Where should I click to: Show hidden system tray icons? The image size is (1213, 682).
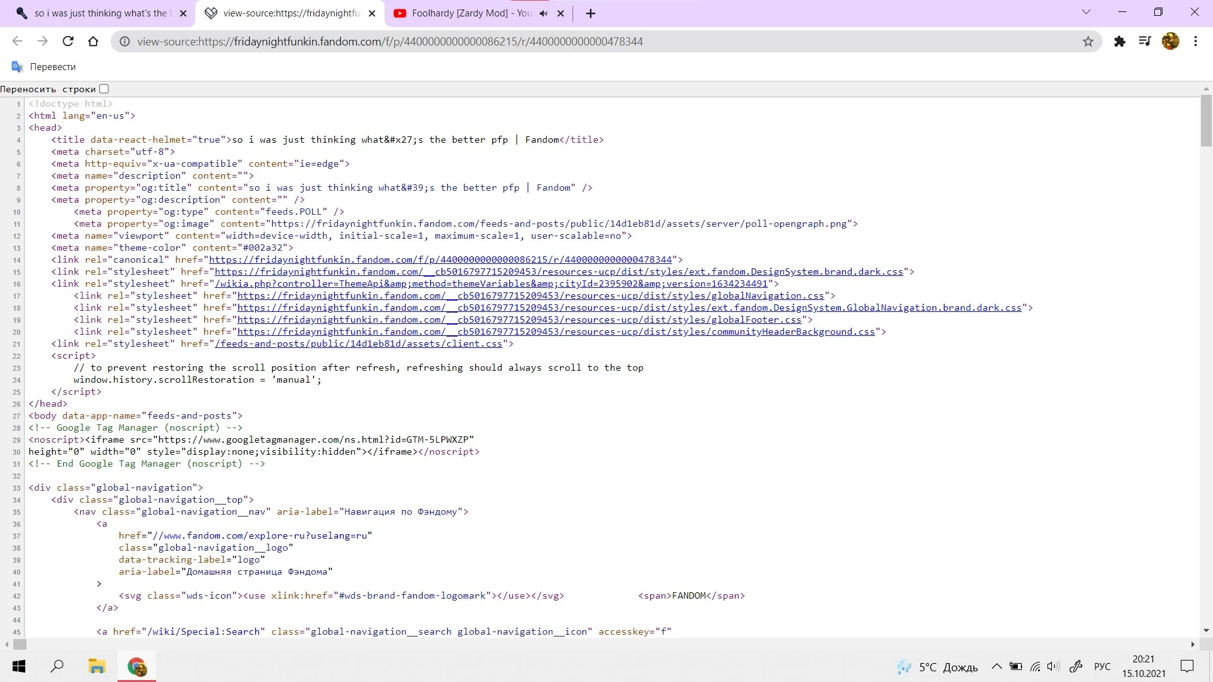point(996,666)
